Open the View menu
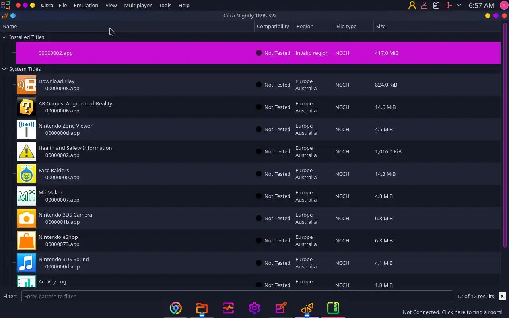This screenshot has width=509, height=318. click(111, 5)
